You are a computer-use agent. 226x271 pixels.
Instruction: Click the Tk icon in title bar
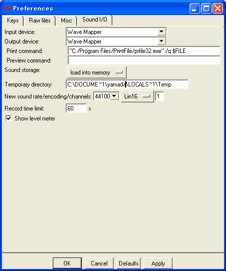pyautogui.click(x=7, y=8)
